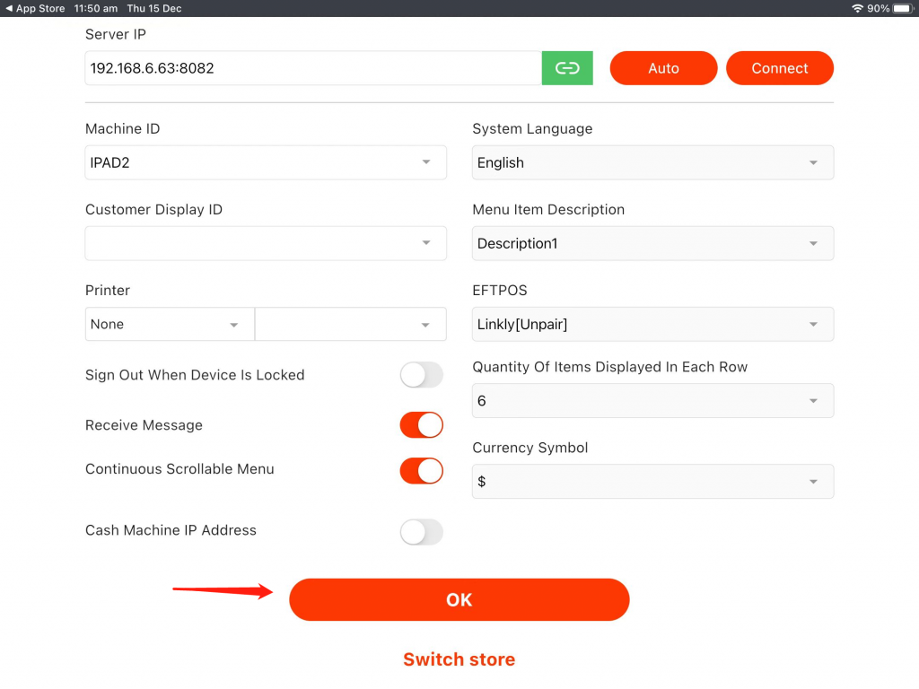Click the Server IP address field
This screenshot has height=689, width=919.
click(x=313, y=68)
